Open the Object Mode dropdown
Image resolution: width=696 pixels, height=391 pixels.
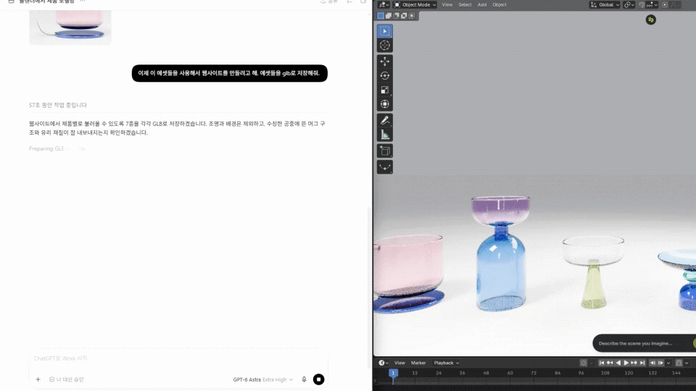[415, 5]
